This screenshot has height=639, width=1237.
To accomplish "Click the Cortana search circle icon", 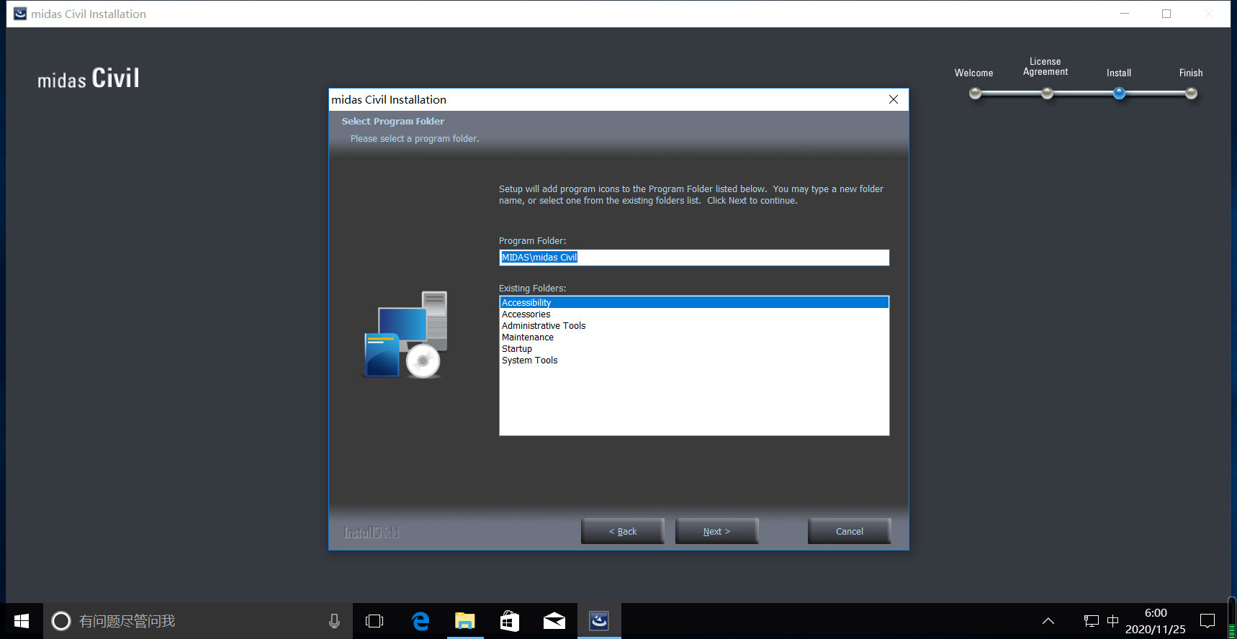I will pyautogui.click(x=61, y=621).
